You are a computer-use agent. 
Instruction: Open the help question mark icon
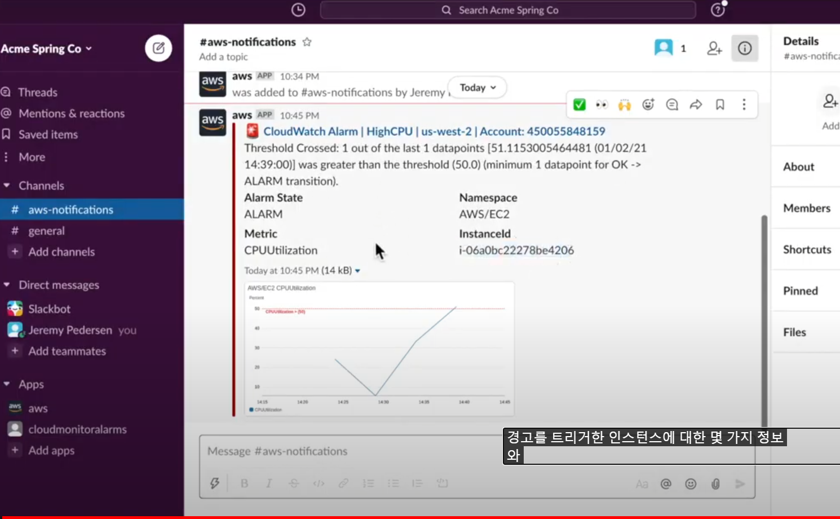point(718,10)
